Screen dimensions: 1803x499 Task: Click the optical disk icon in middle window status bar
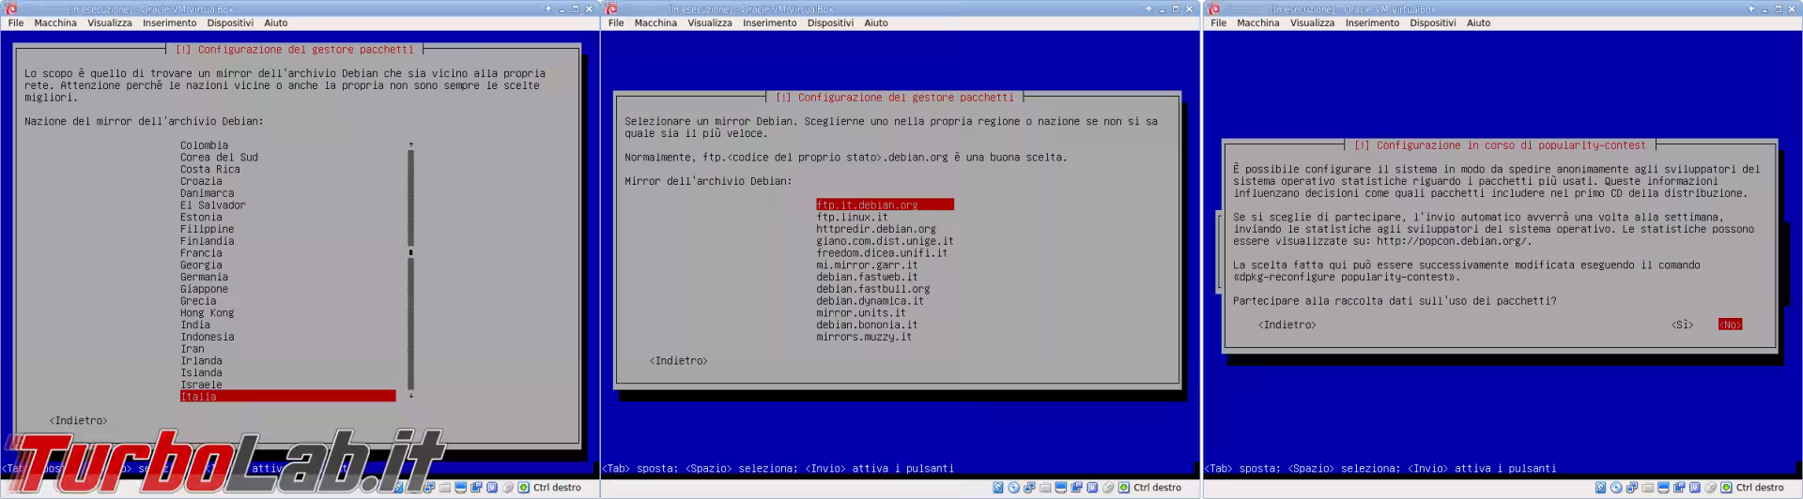point(1013,488)
